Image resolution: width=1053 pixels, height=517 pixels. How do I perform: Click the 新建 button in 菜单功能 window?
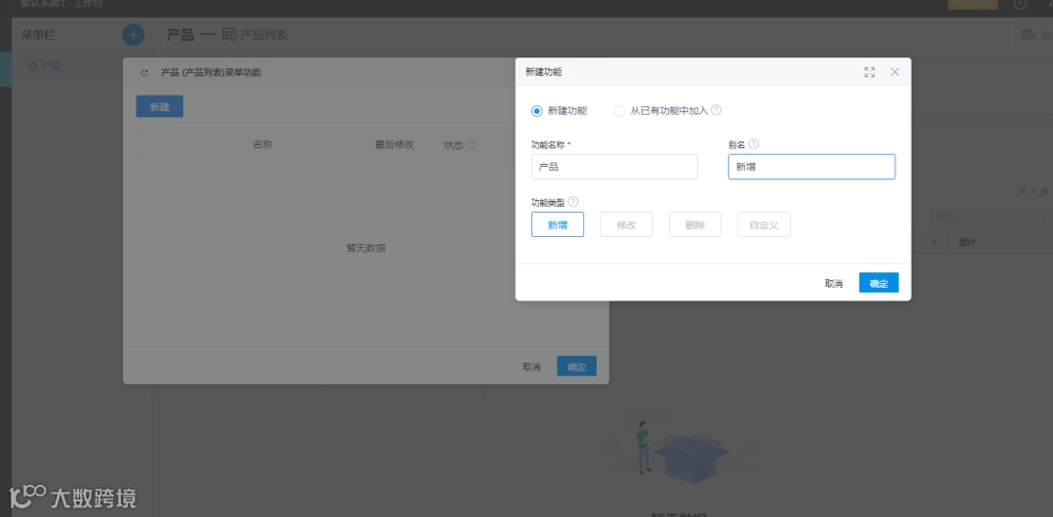pos(159,107)
